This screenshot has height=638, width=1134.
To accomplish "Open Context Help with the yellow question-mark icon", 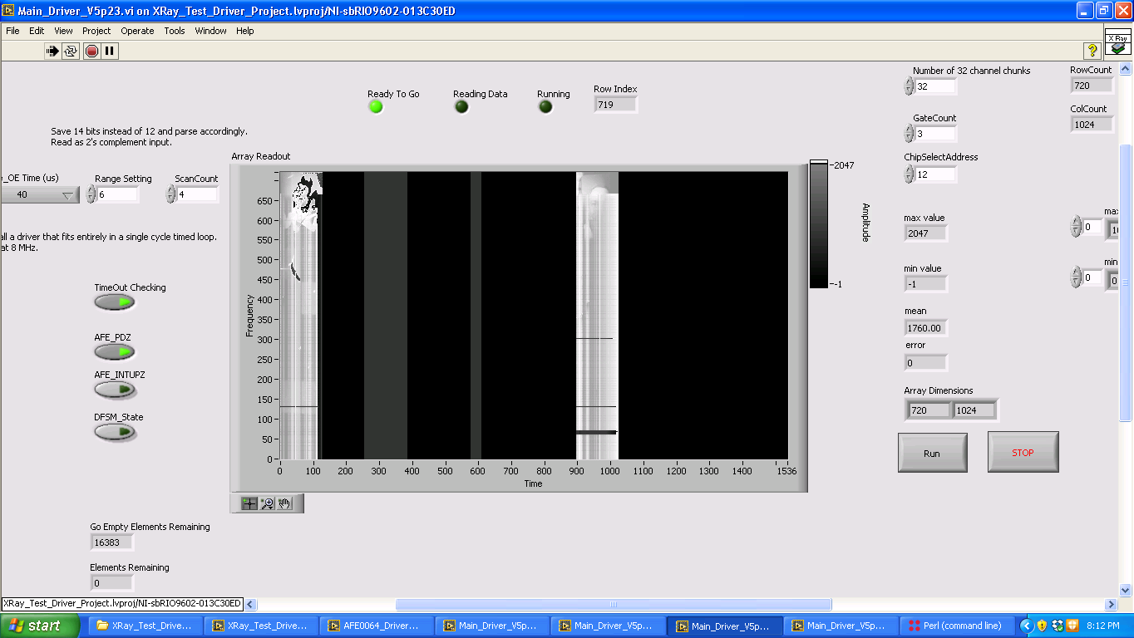I will (1092, 50).
